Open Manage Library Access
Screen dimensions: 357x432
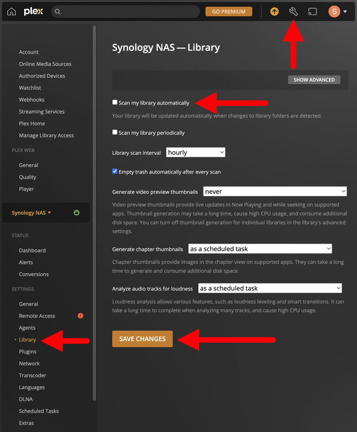point(46,135)
